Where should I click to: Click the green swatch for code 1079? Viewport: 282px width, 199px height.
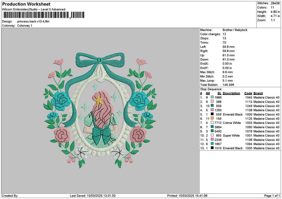point(212,131)
